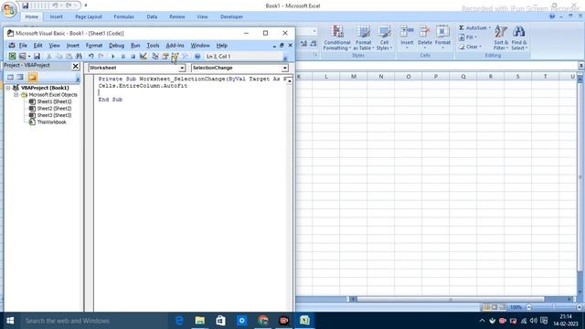Open the SelectionChange procedure dropdown

point(284,68)
